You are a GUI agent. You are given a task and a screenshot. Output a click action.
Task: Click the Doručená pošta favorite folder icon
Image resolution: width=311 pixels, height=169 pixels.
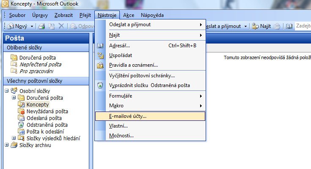[14, 57]
